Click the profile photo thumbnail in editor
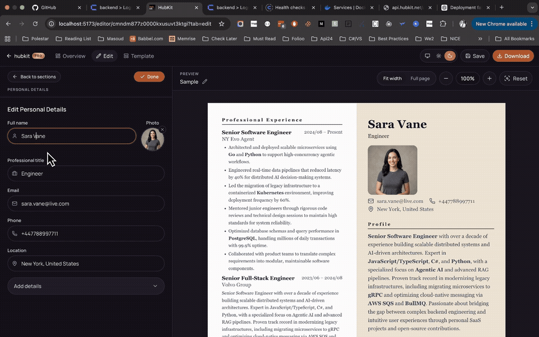The height and width of the screenshot is (337, 539). pyautogui.click(x=153, y=139)
